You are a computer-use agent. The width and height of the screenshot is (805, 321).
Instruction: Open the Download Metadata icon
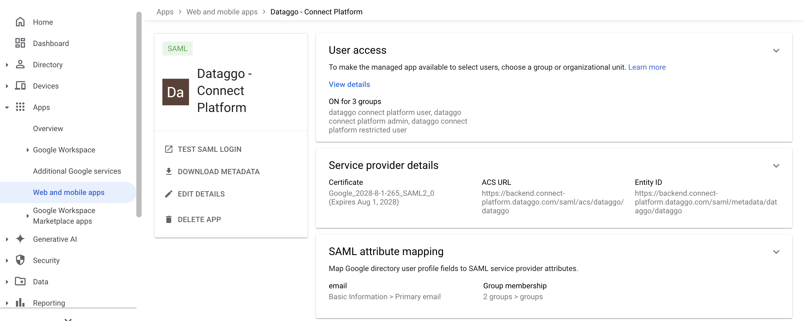(169, 172)
